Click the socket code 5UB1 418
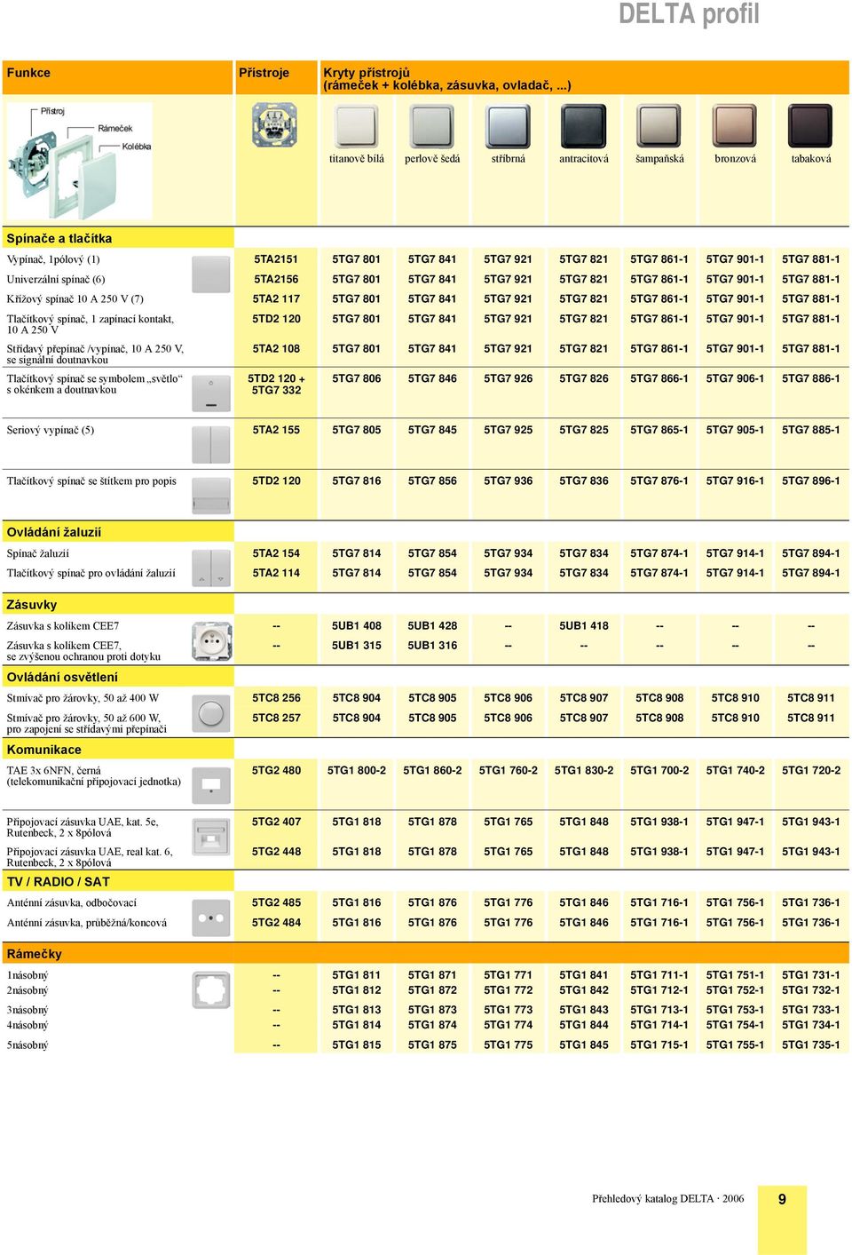852x1255 pixels. click(x=584, y=625)
